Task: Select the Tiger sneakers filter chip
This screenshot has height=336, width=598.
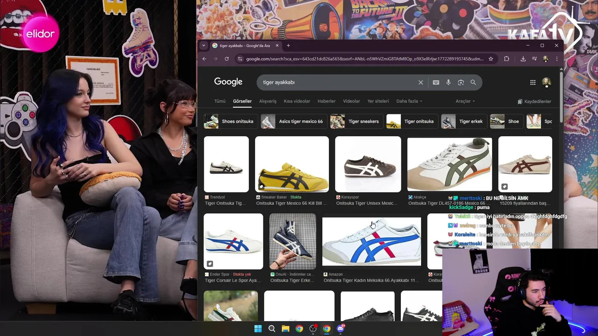Action: tap(356, 121)
